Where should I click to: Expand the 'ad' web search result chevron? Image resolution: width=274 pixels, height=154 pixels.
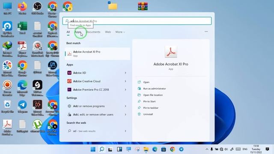pos(125,131)
